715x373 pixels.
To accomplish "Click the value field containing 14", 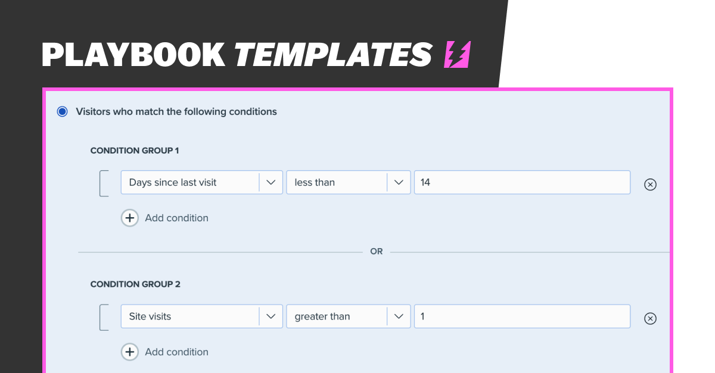I will [522, 182].
